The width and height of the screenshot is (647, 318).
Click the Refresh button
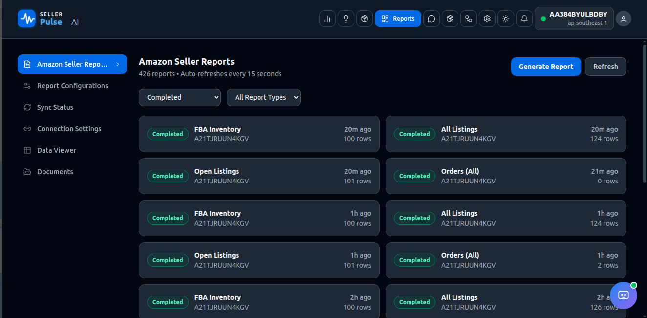605,67
